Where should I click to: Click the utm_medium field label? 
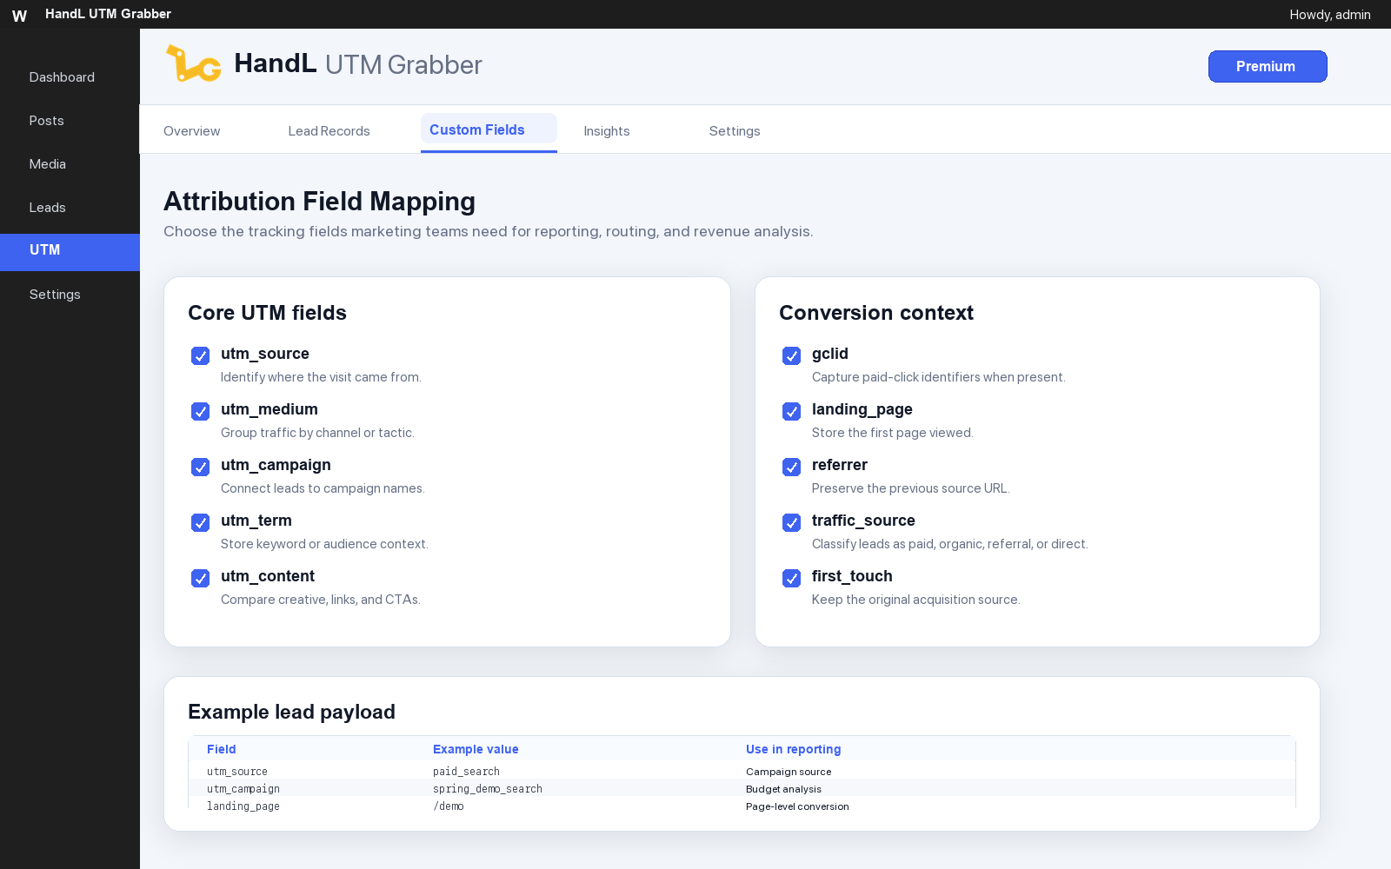(270, 409)
